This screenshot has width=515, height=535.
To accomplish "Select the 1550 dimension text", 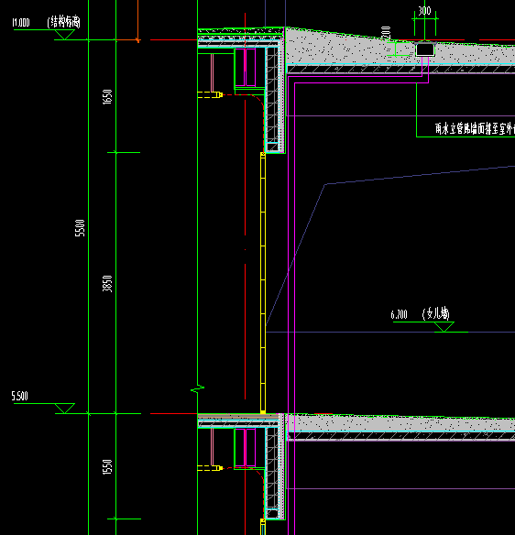I will click(x=107, y=467).
